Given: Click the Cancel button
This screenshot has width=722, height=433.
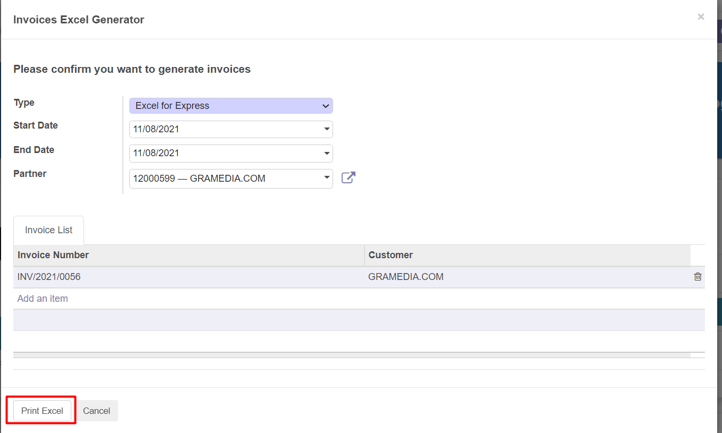Looking at the screenshot, I should pyautogui.click(x=96, y=411).
